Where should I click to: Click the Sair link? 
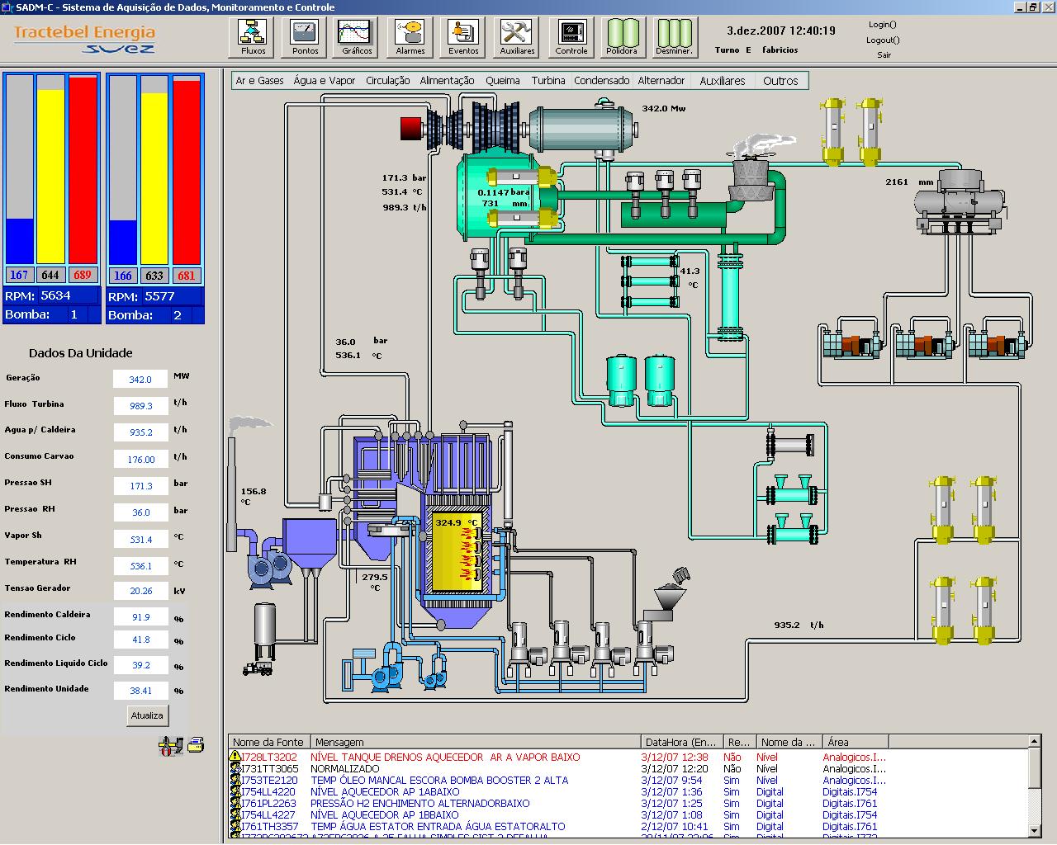[884, 55]
